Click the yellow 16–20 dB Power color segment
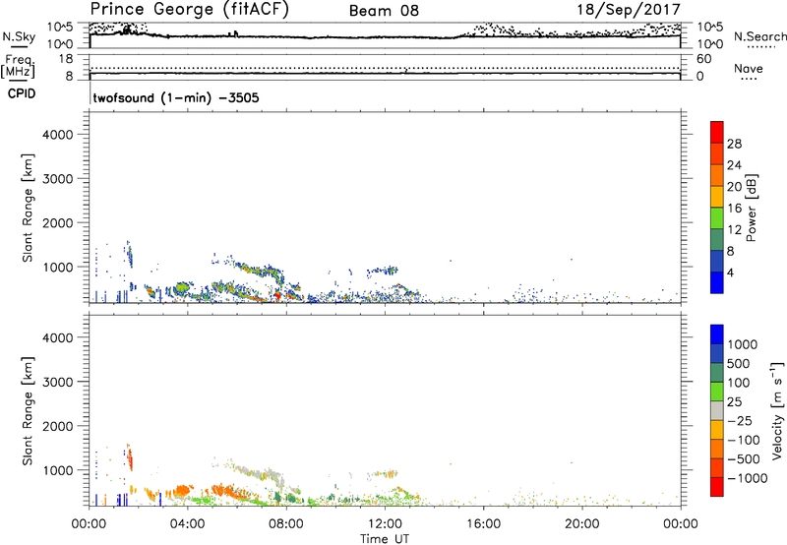Image resolution: width=787 pixels, height=545 pixels. coord(717,196)
